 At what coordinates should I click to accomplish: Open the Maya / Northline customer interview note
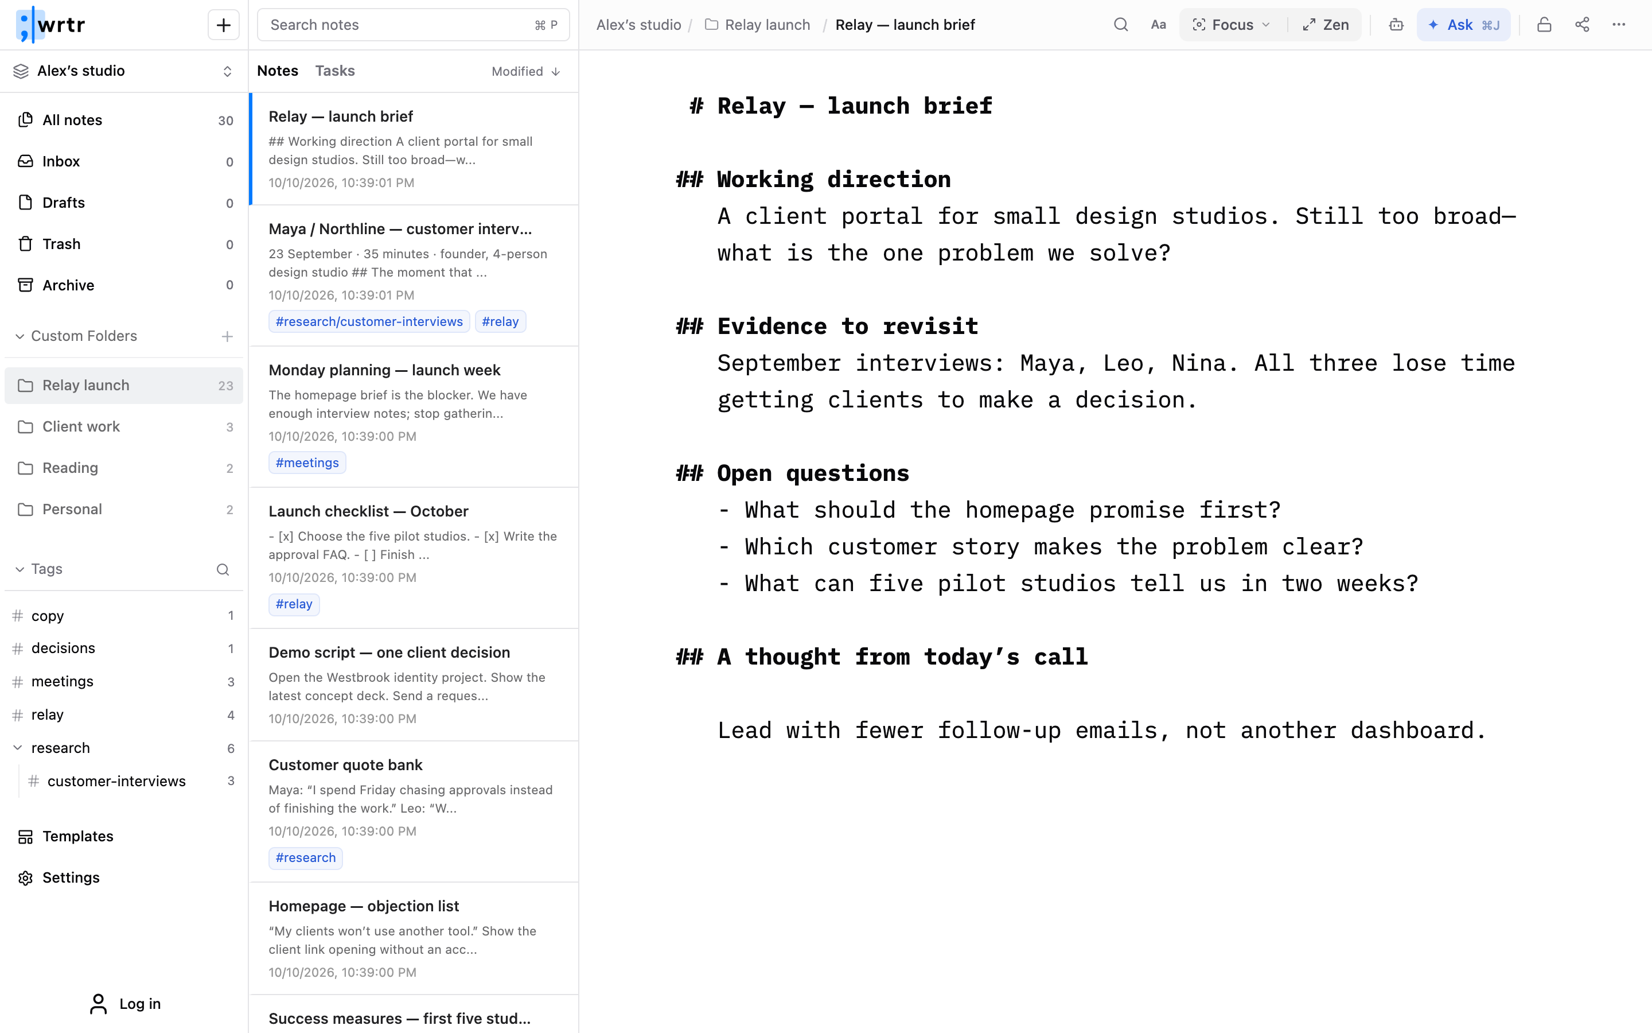pyautogui.click(x=414, y=276)
